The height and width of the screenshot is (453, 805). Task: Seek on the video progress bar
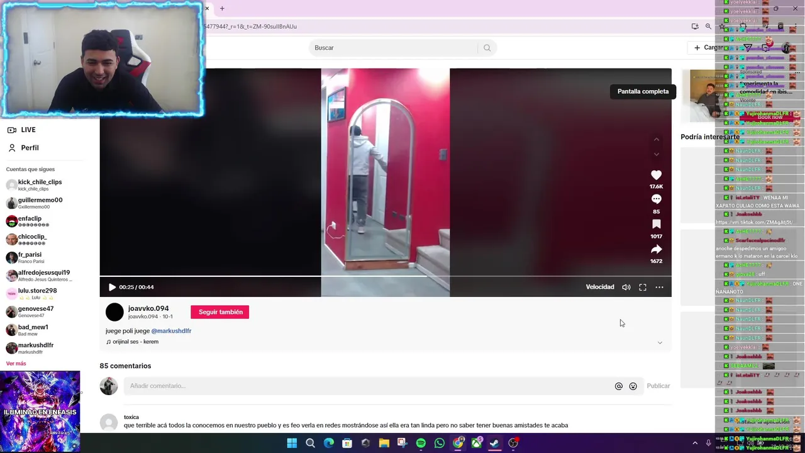tap(385, 276)
